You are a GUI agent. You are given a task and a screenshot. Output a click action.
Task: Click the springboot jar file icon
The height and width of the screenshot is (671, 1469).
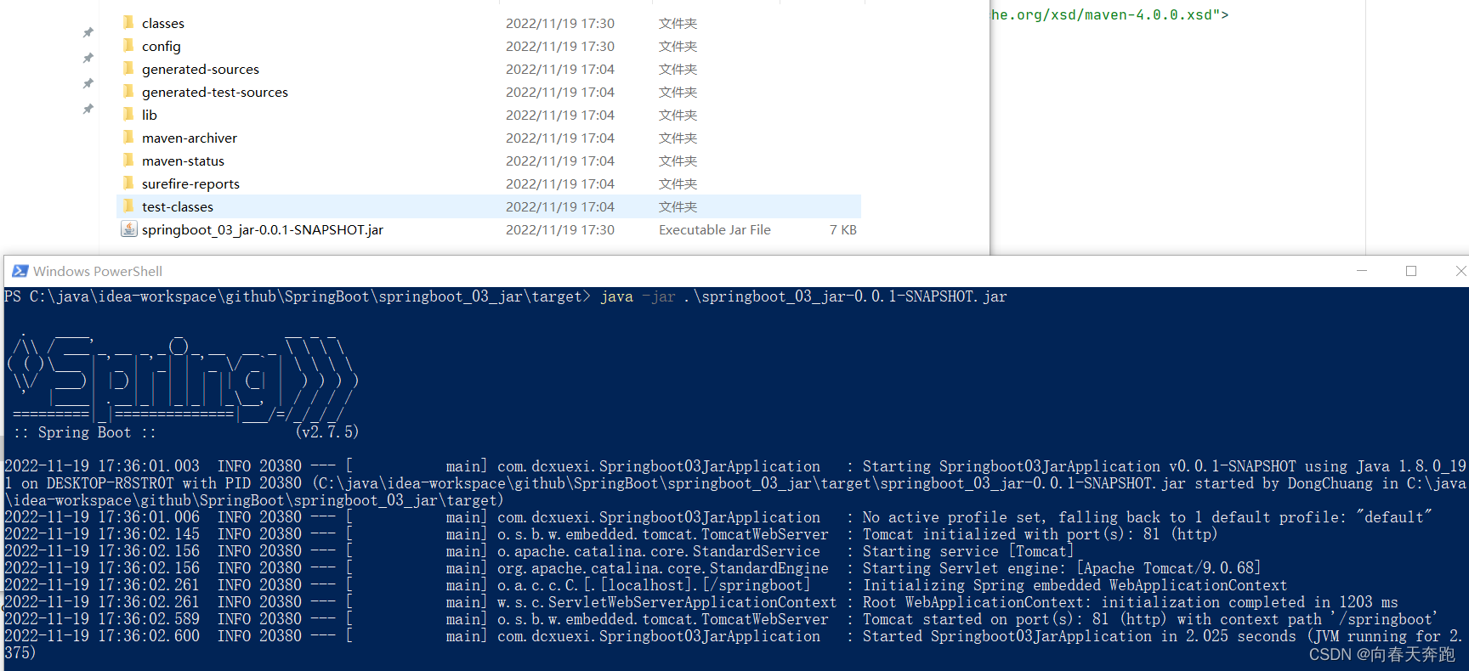click(x=128, y=228)
